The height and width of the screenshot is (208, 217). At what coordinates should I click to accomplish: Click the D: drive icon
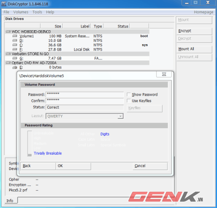click(15, 40)
